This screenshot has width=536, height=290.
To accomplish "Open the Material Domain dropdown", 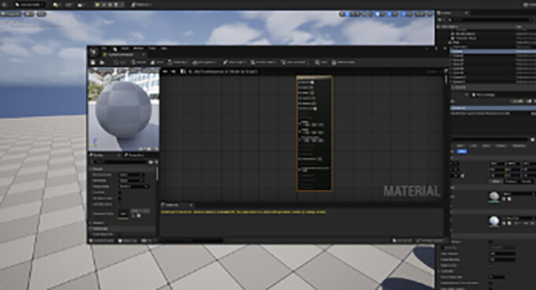I will tap(132, 174).
